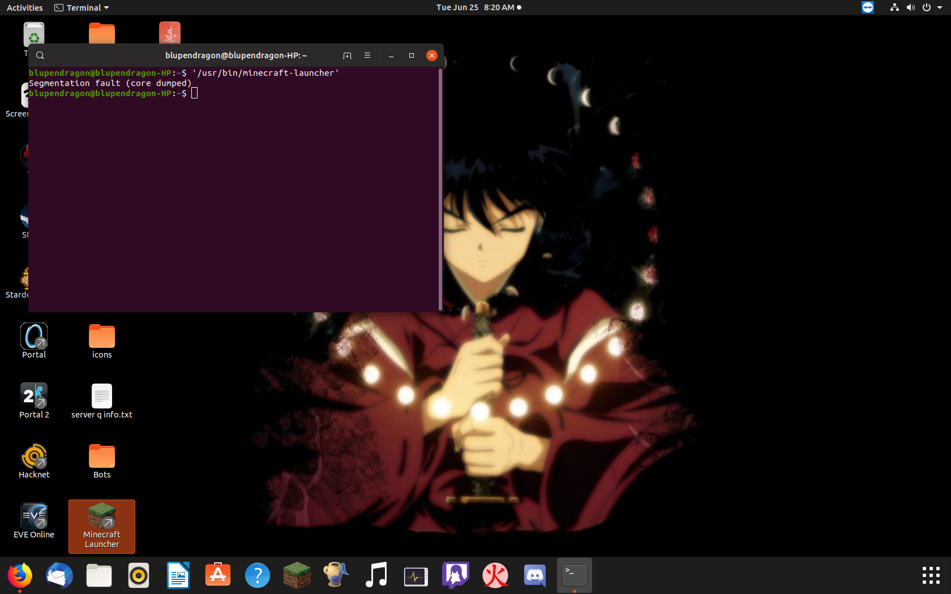Open the clock and calendar panel

478,7
